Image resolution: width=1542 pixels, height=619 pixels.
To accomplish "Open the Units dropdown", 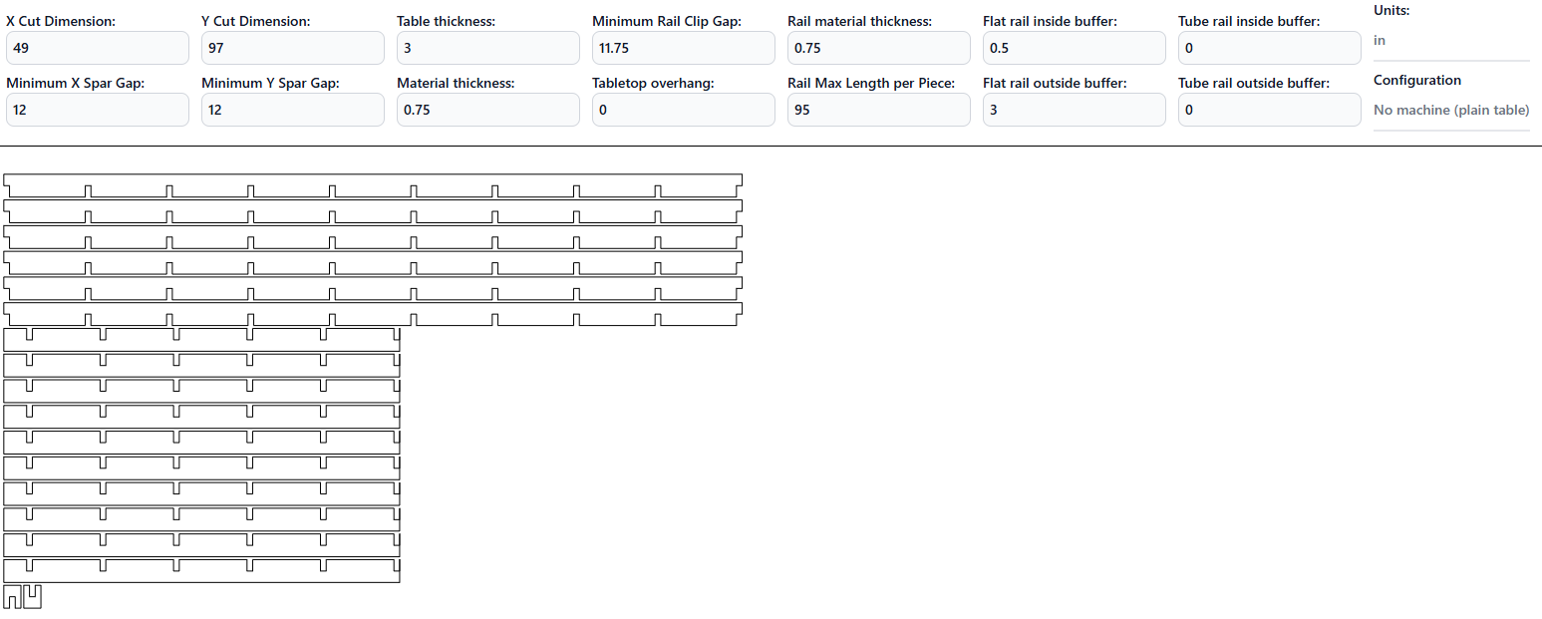I will (1450, 41).
